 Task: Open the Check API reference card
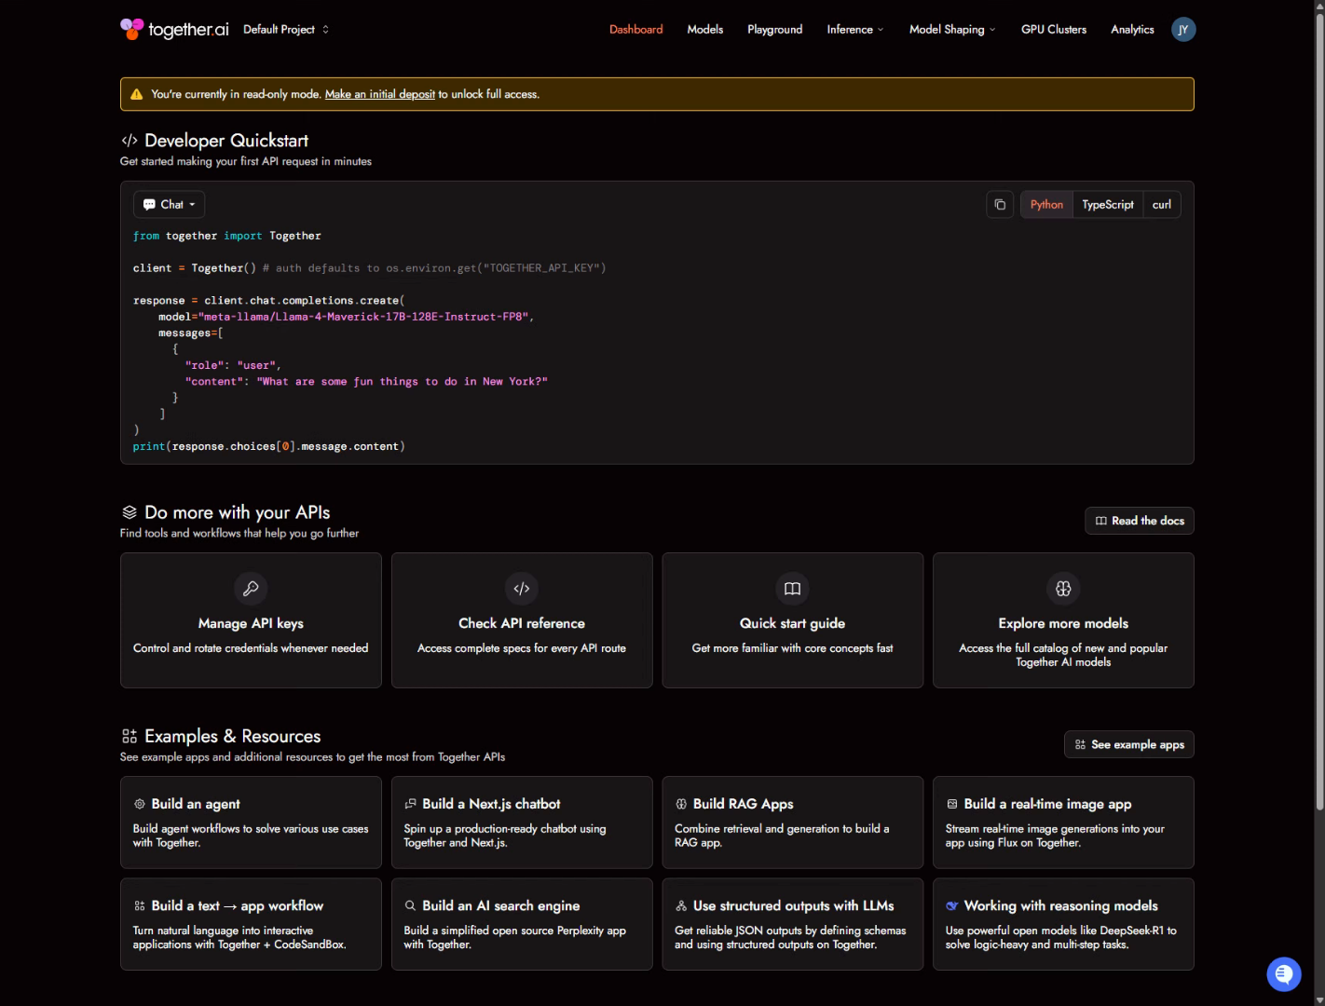pos(522,620)
